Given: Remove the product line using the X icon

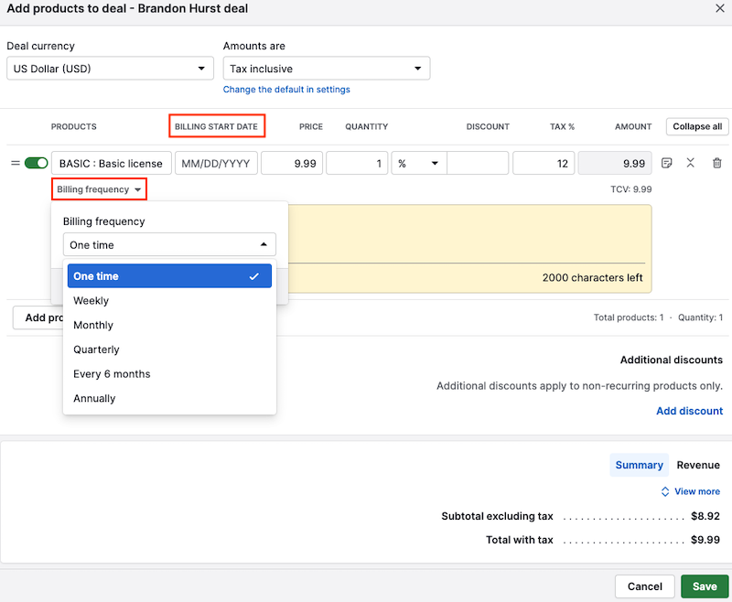Looking at the screenshot, I should (x=691, y=163).
